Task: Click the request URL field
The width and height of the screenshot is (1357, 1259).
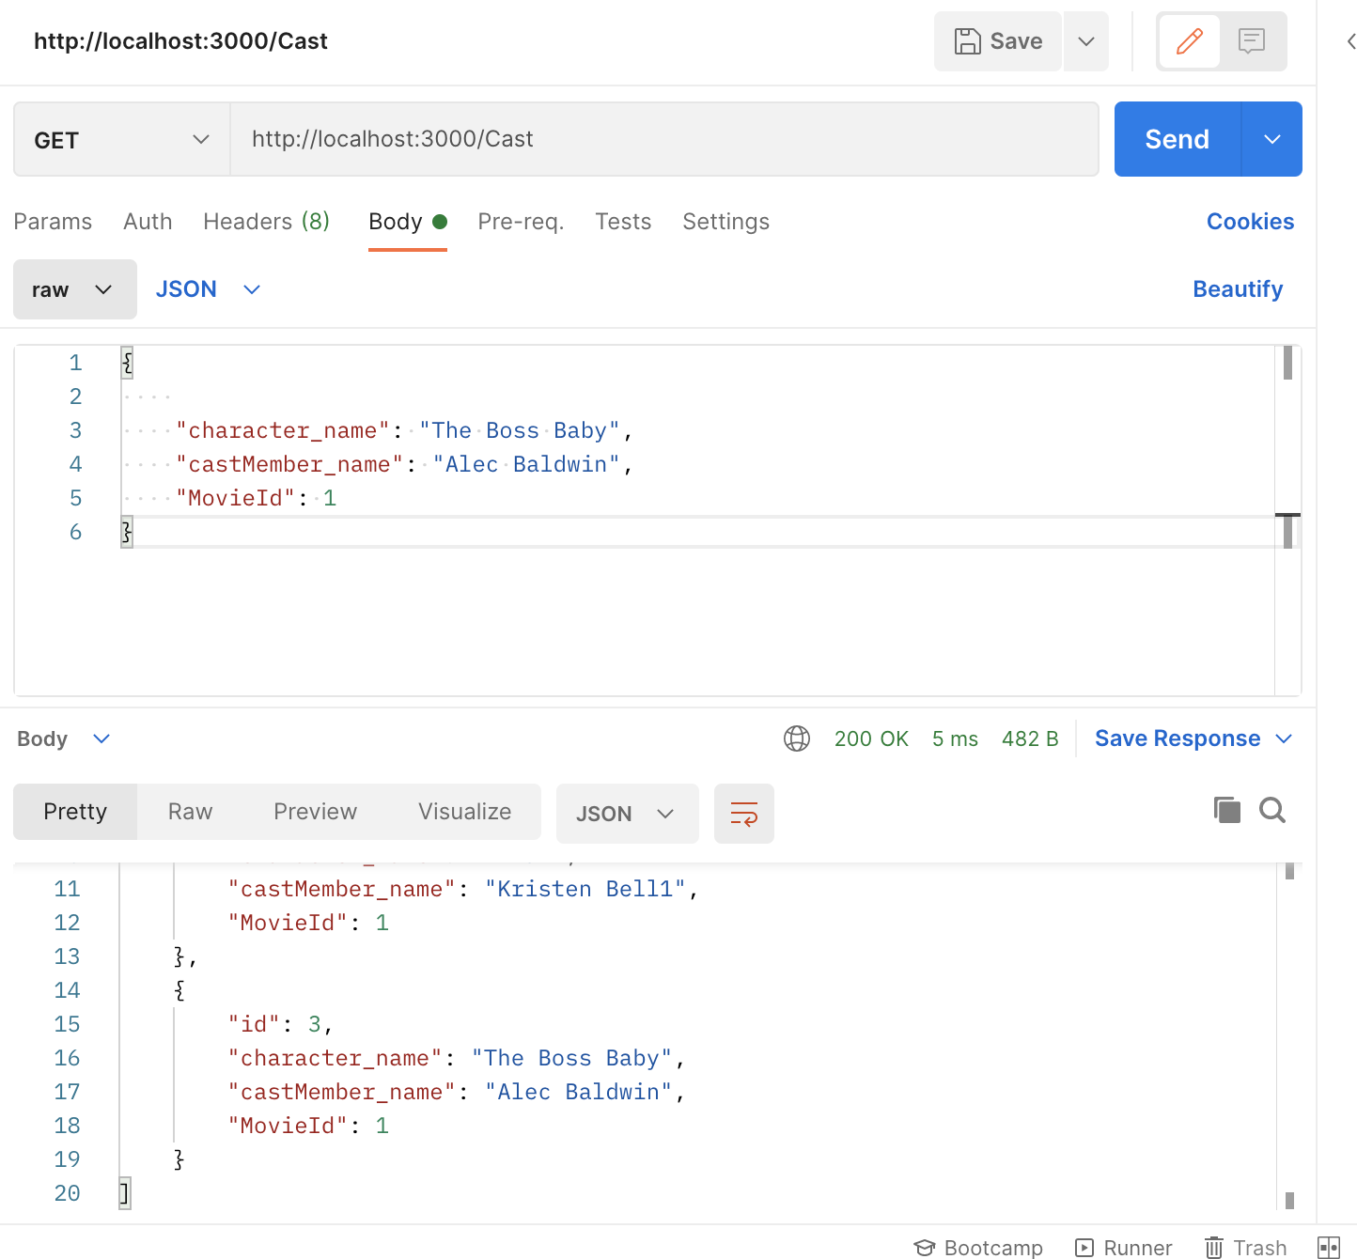Action: [664, 139]
